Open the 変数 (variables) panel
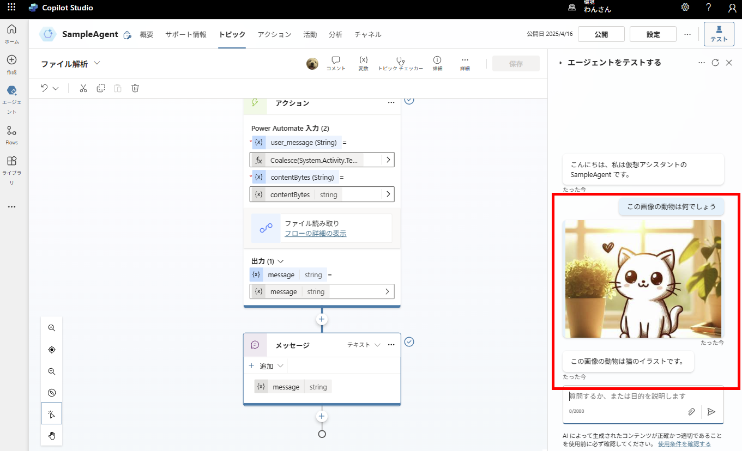The height and width of the screenshot is (451, 742). [x=363, y=63]
